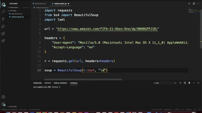Open the Source Control view
Screen dimensions: 202x113
pos(3,19)
